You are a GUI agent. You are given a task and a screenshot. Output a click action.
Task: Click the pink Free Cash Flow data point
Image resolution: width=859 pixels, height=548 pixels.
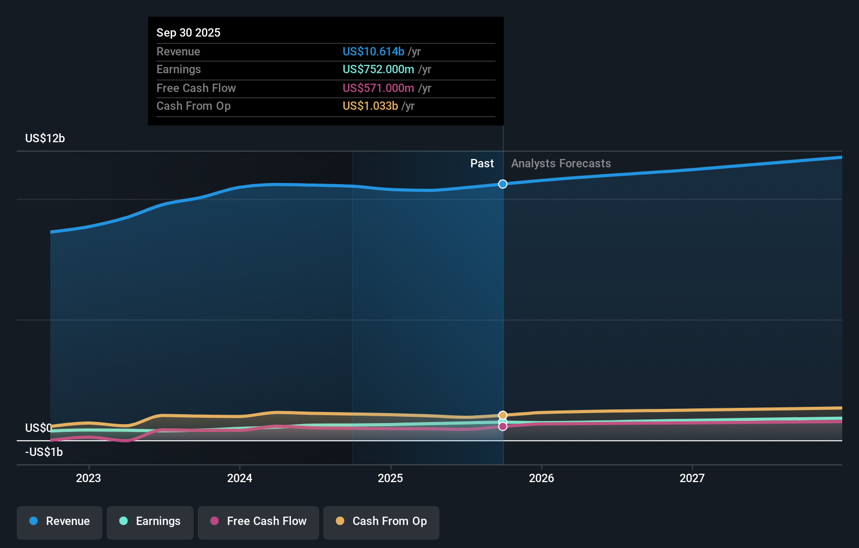click(x=503, y=426)
